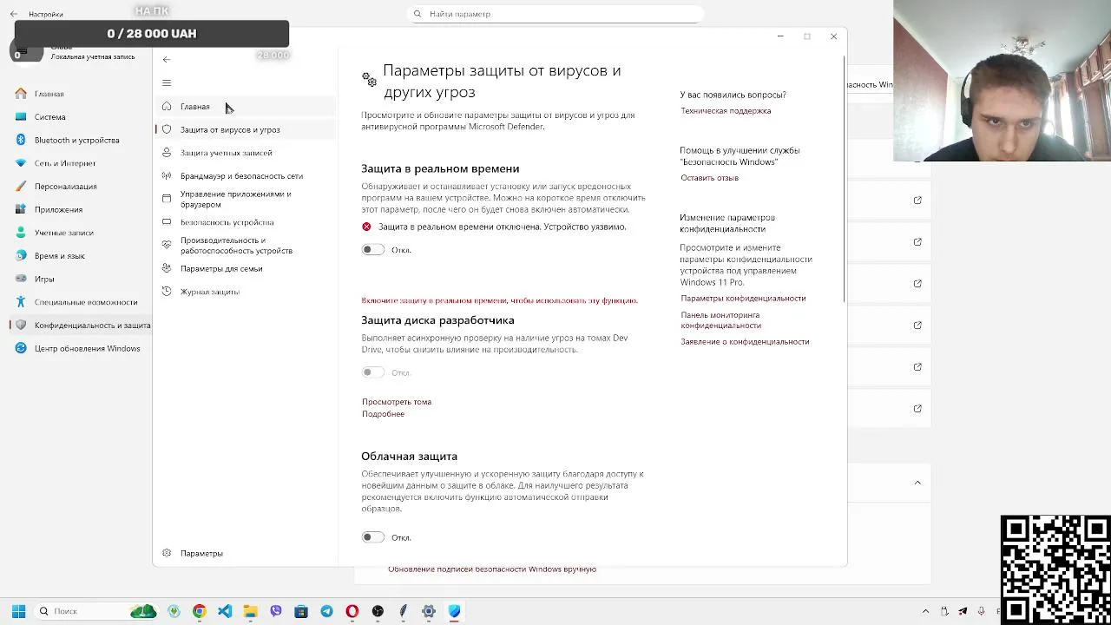This screenshot has width=1111, height=625.
Task: Click the Учетные записи person icon in Settings
Action: 21,233
